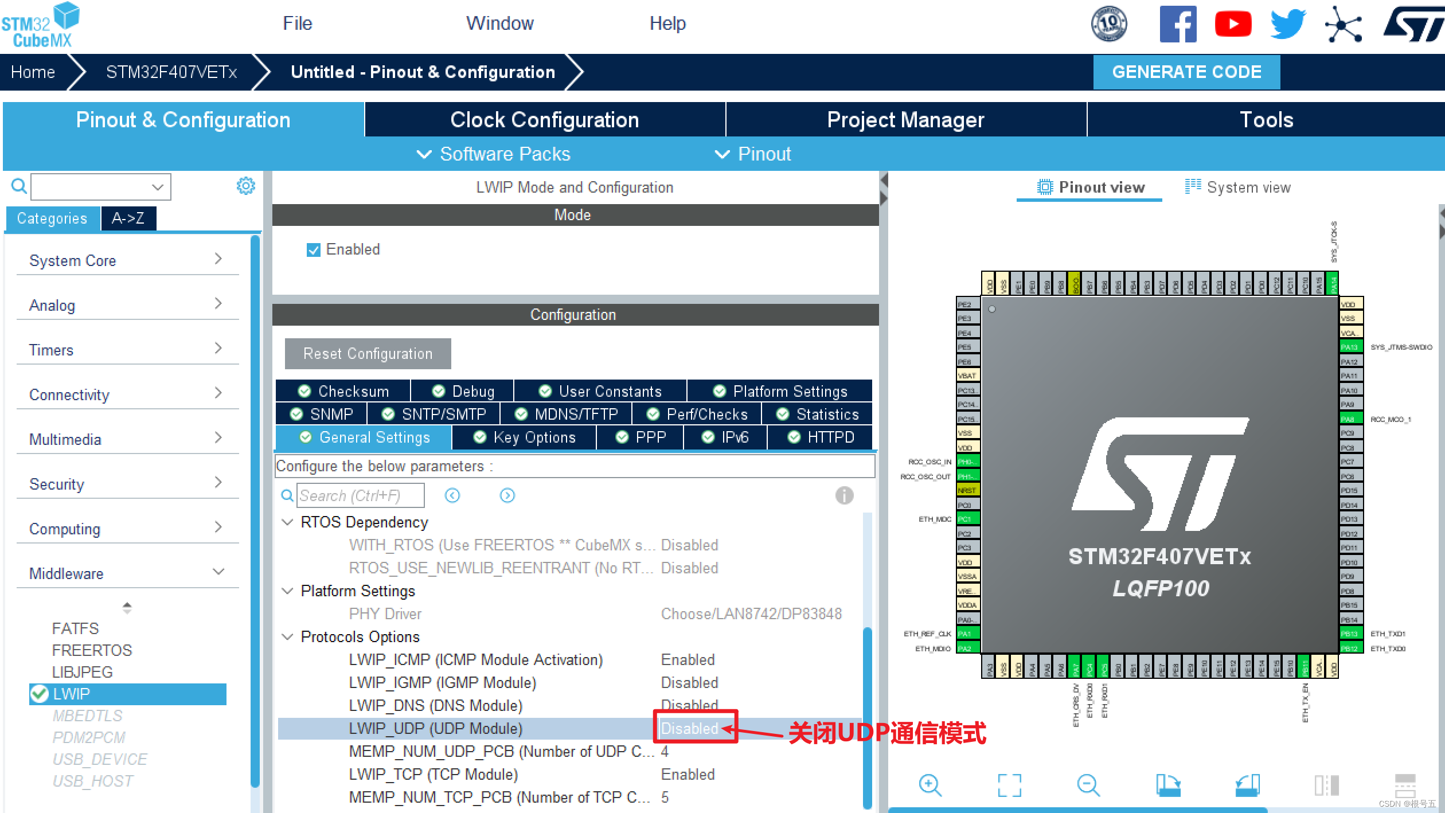Expand the Timers category
Screen dimensions: 1445x813
(127, 350)
